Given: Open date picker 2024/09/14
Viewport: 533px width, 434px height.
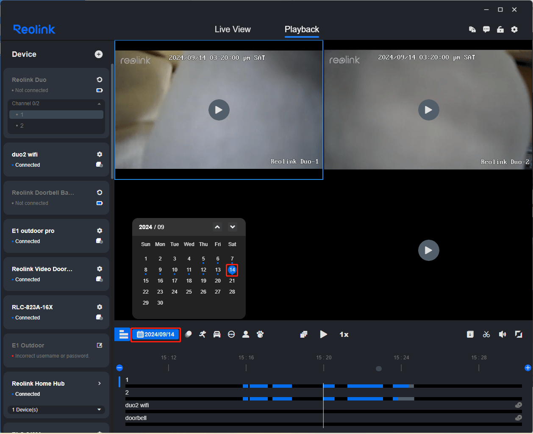Looking at the screenshot, I should [x=155, y=334].
